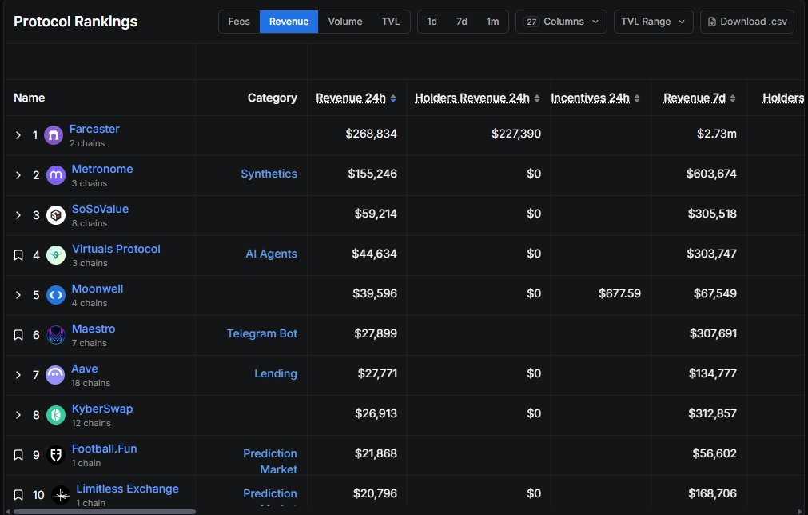Select the 7d time period

point(462,22)
